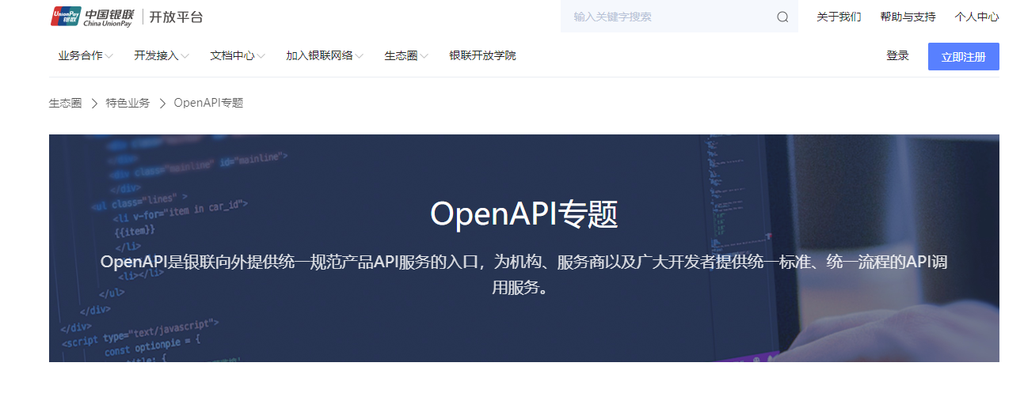This screenshot has height=408, width=1024.
Task: Click the OpenAPI专题 banner heading
Action: coord(523,214)
